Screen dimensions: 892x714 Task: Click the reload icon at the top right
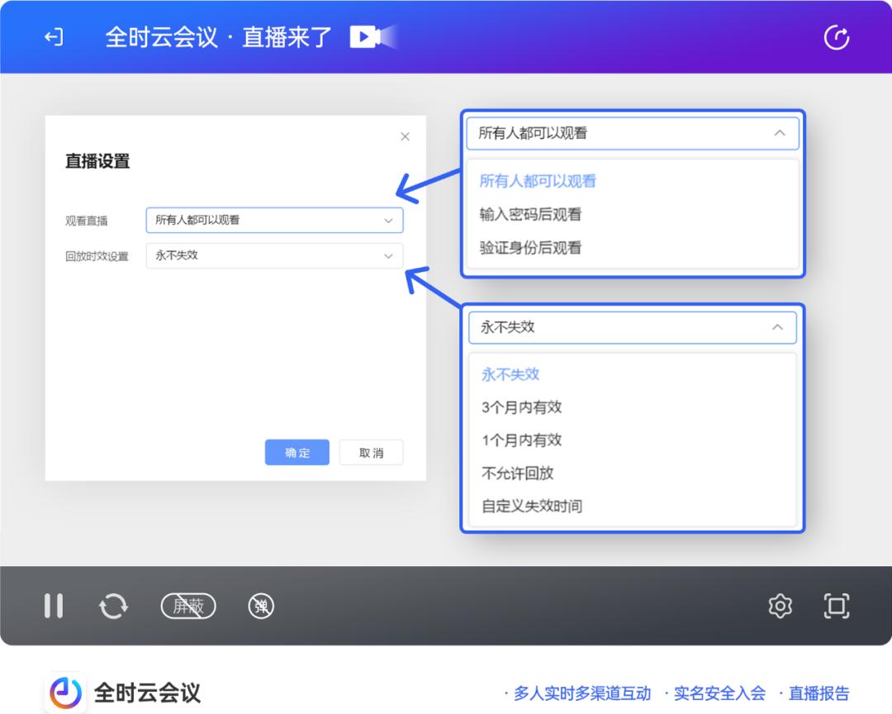(x=837, y=37)
